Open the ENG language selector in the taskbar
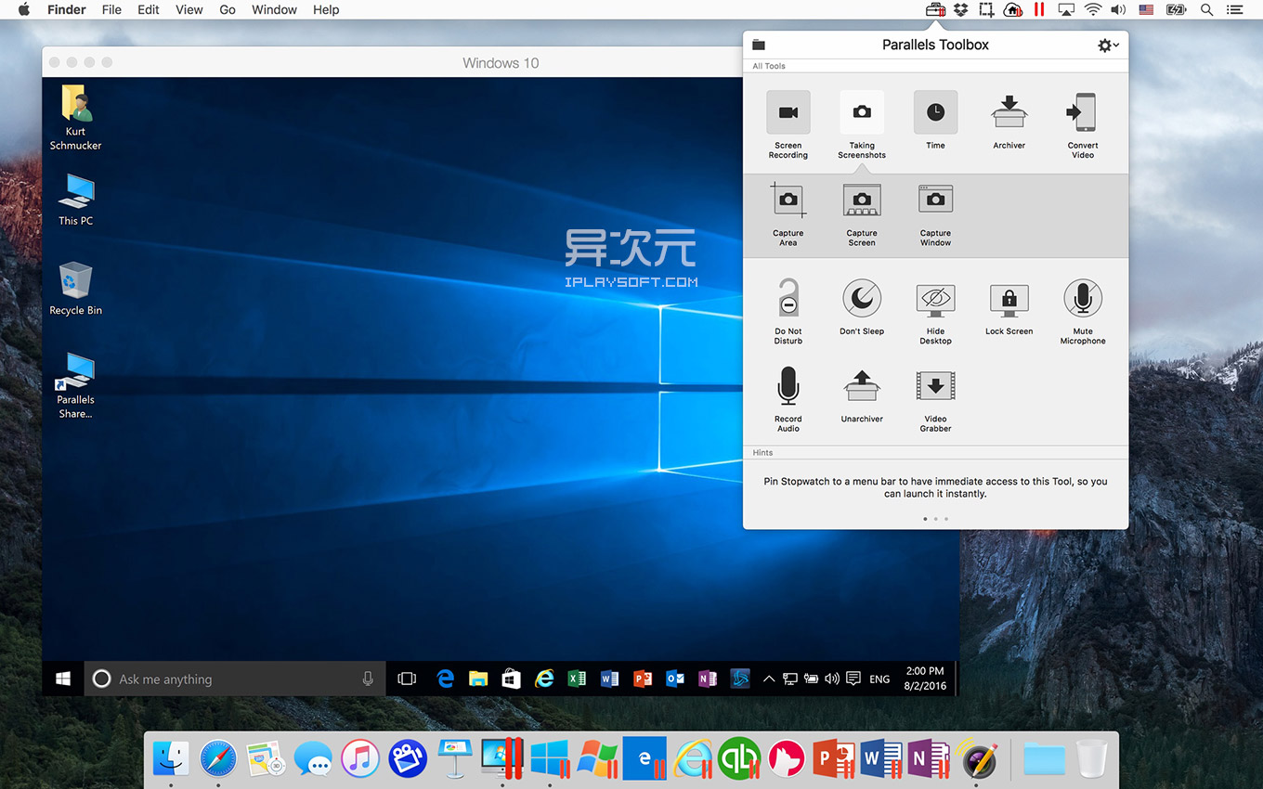The width and height of the screenshot is (1263, 789). [879, 679]
